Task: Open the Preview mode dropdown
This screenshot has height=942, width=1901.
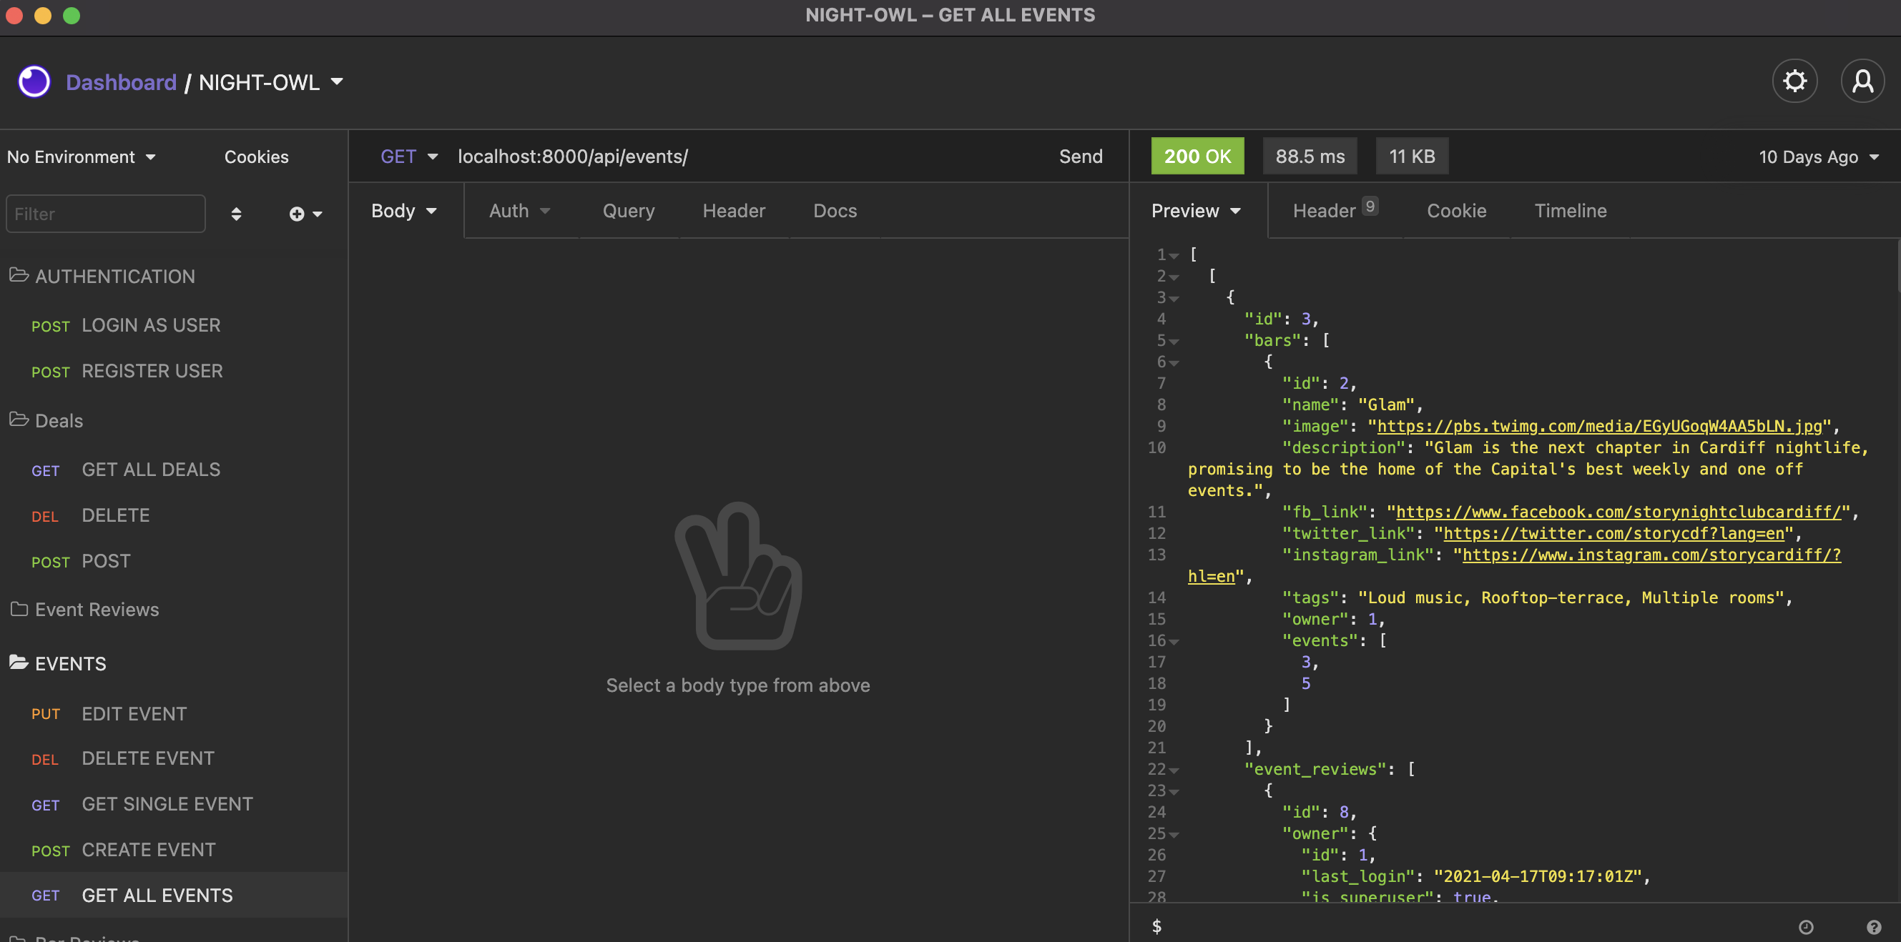Action: click(1196, 211)
